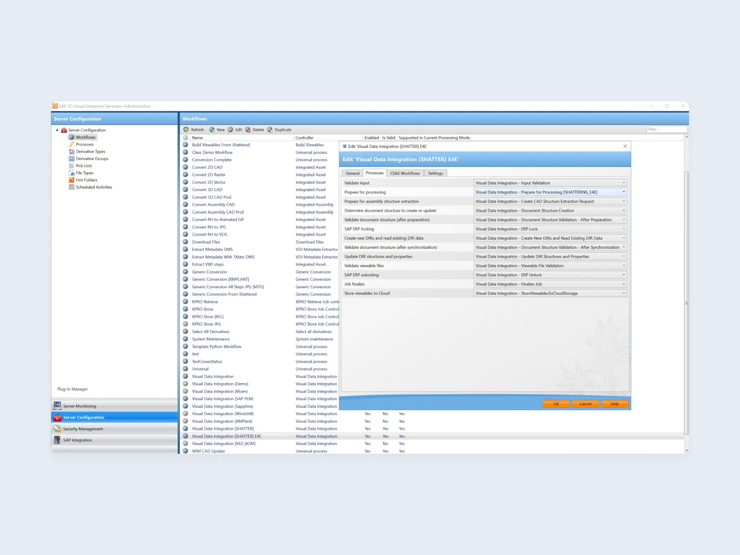Open the Pick Lists node

[84, 166]
